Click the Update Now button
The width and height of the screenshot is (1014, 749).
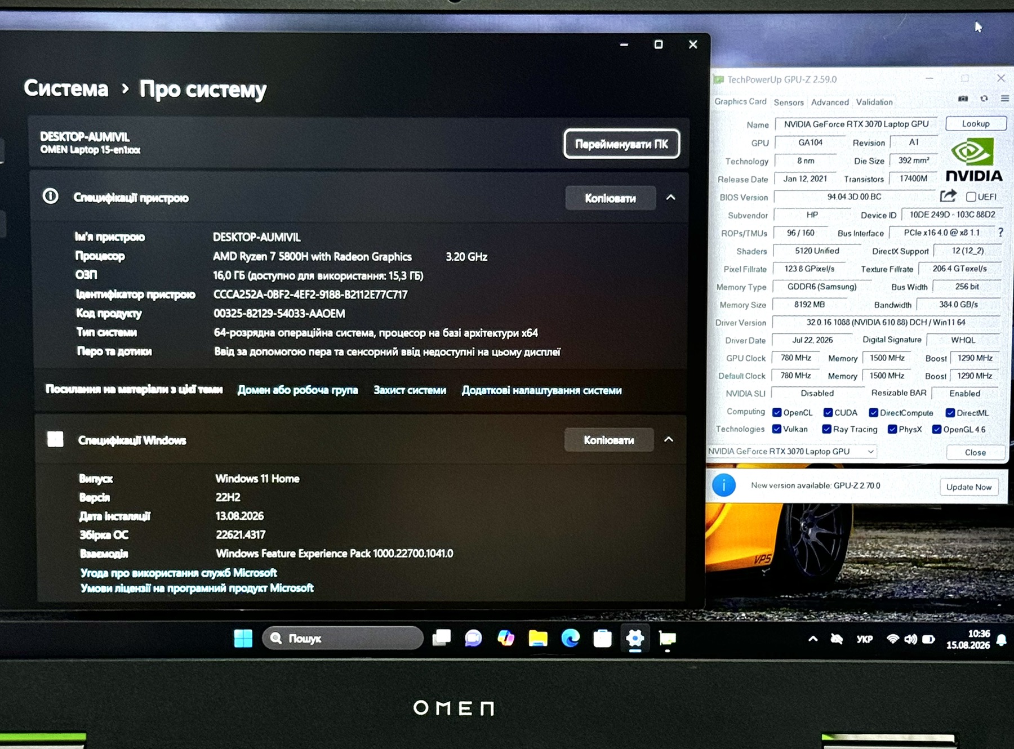pyautogui.click(x=969, y=487)
